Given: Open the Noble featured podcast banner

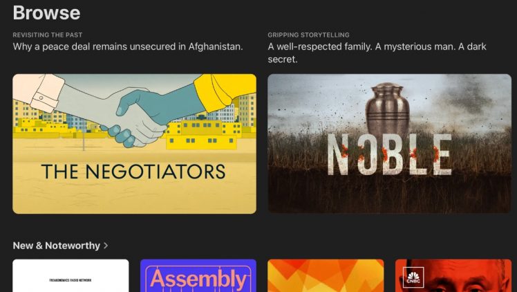Looking at the screenshot, I should [389, 143].
